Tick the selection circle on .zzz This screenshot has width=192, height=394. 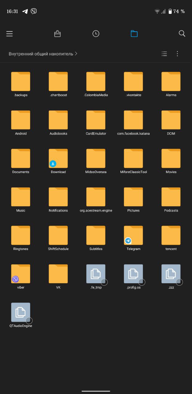click(179, 282)
